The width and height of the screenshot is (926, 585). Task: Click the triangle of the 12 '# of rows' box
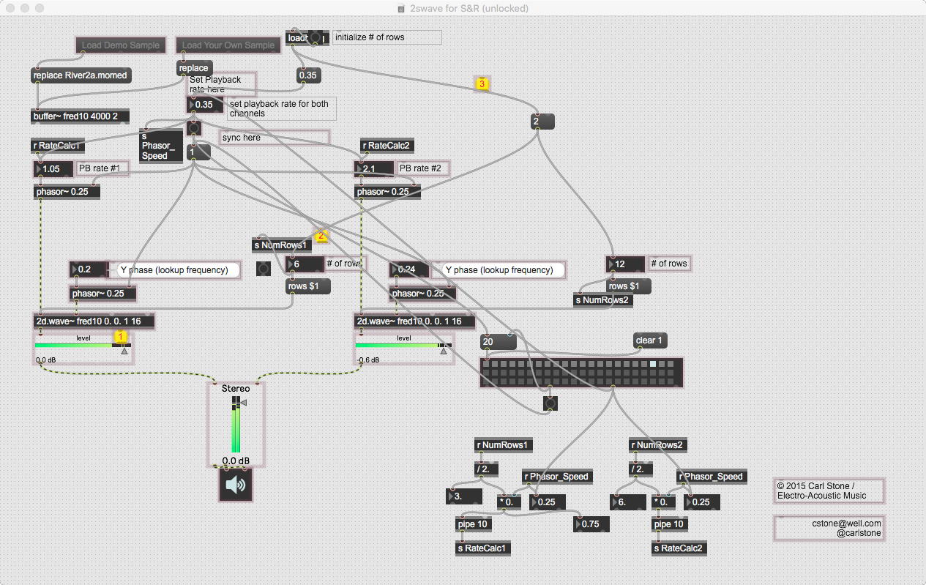(612, 264)
